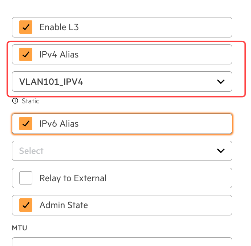Click the Static label text
The width and height of the screenshot is (251, 246).
coord(31,101)
